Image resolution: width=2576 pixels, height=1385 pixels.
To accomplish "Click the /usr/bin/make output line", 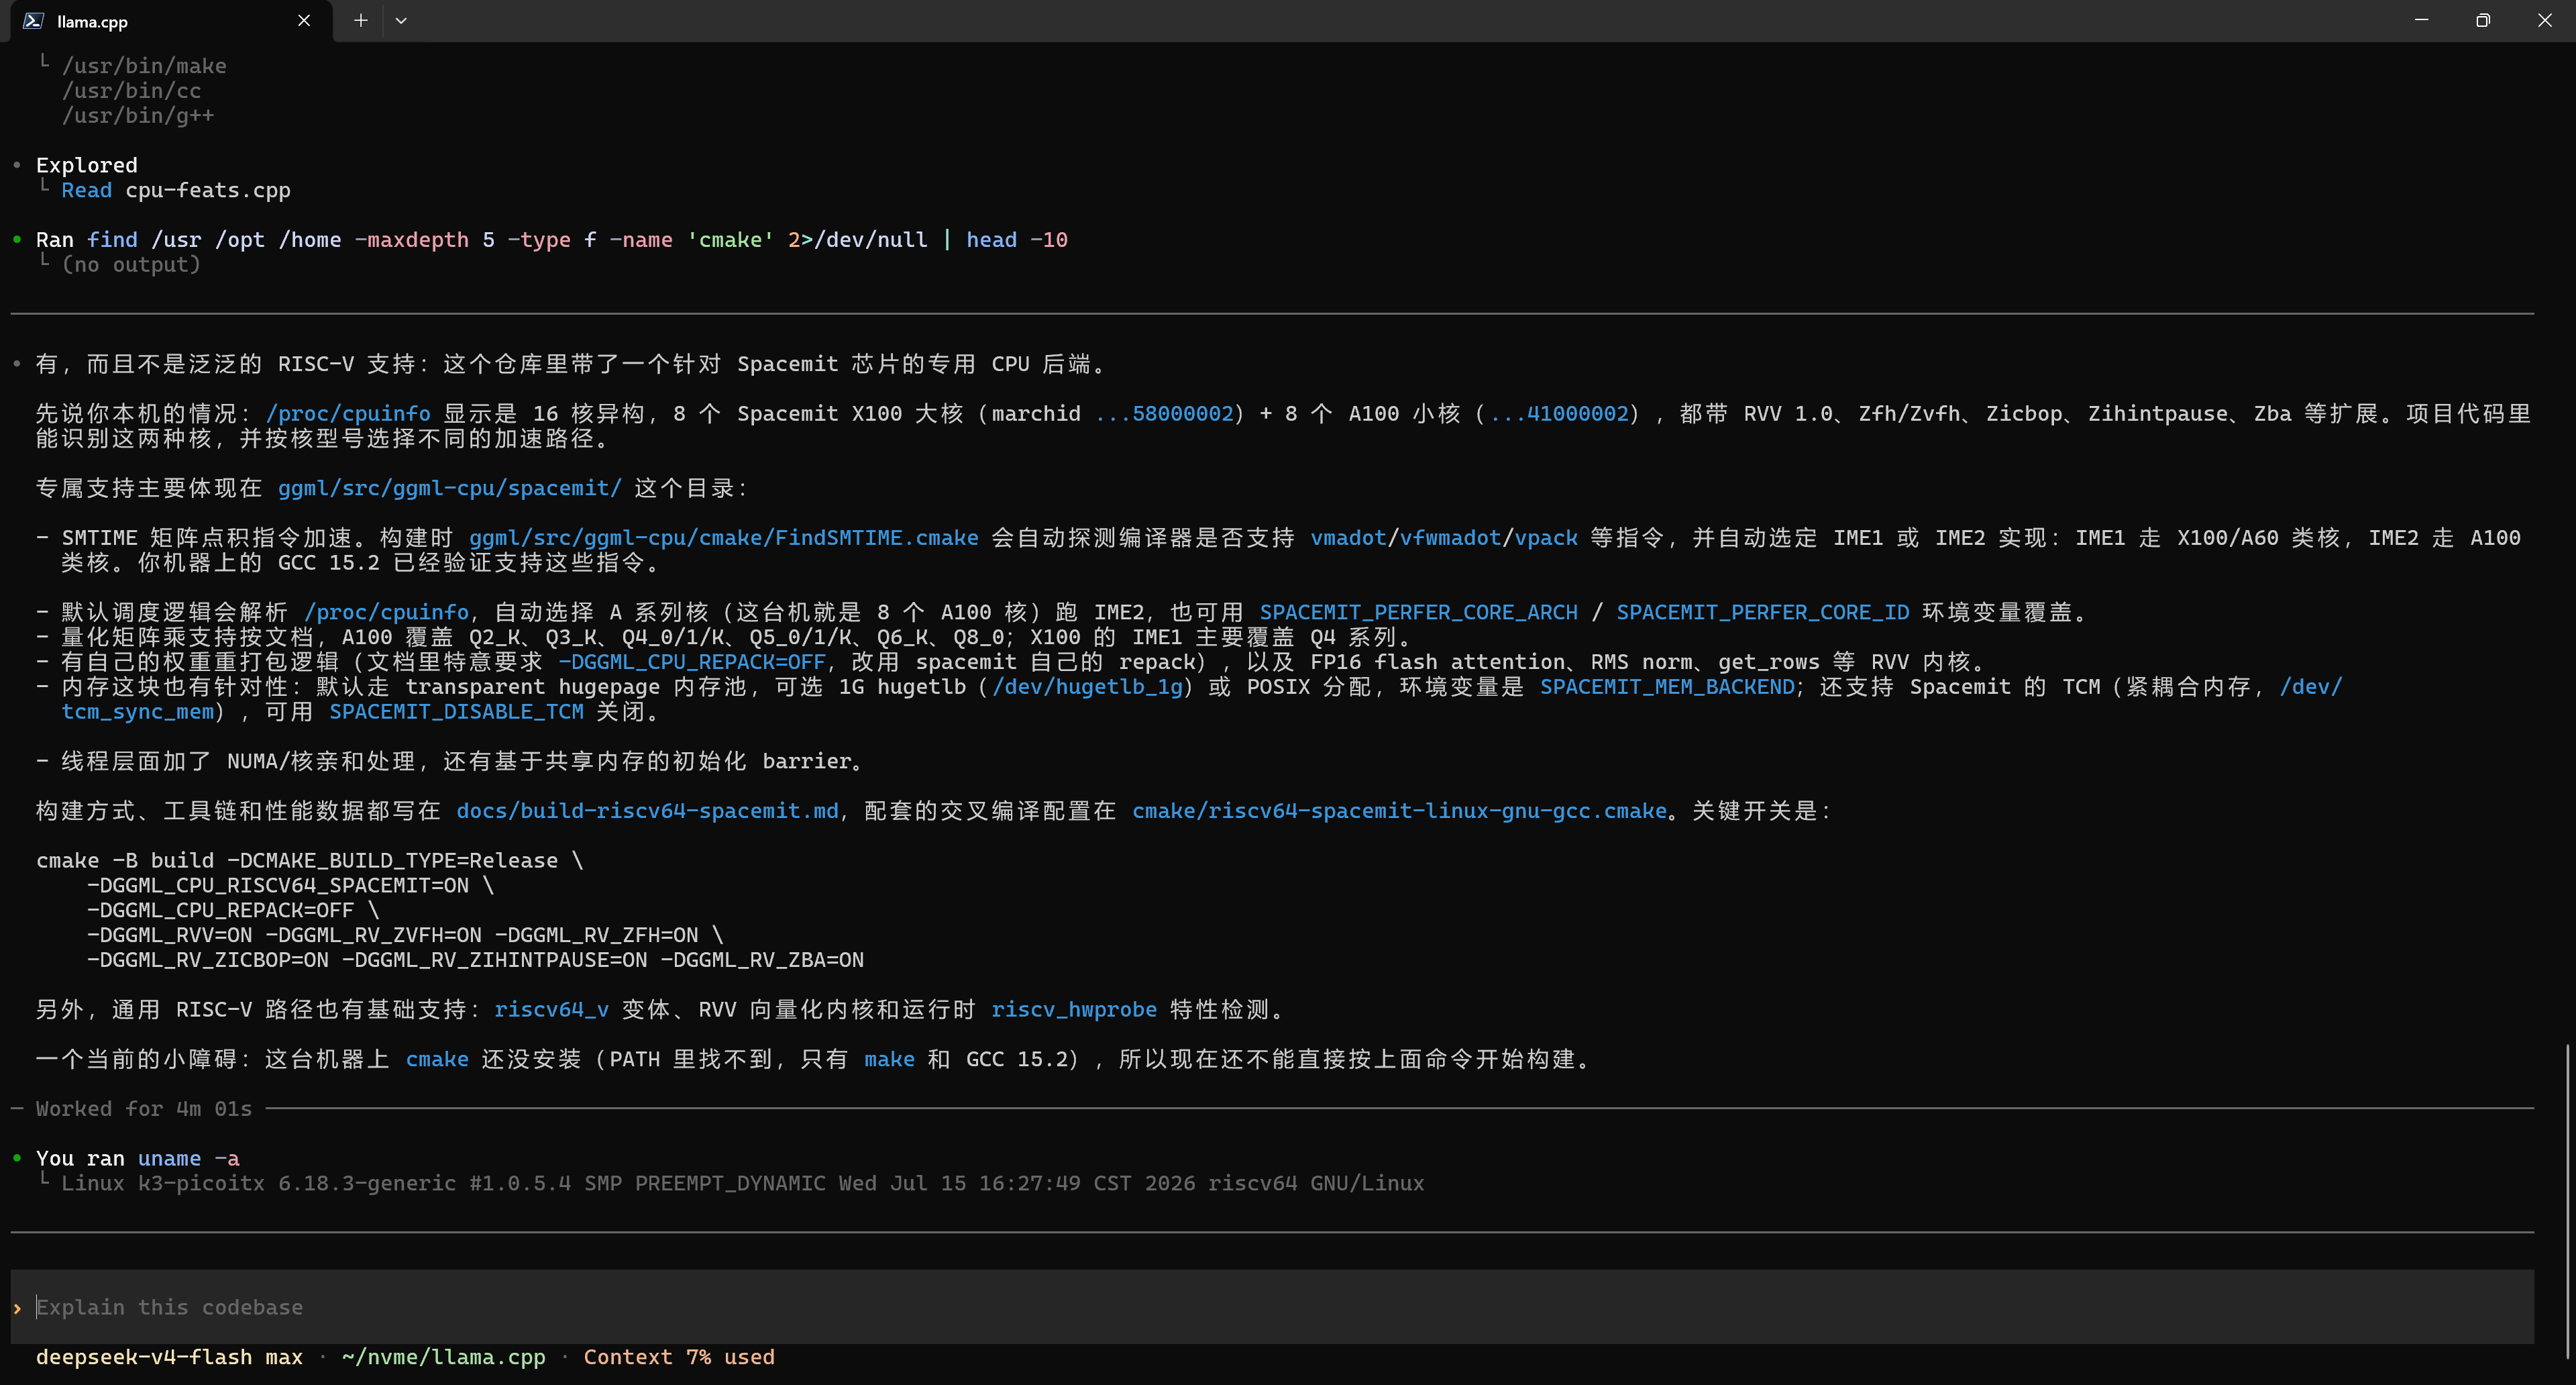I will (x=144, y=66).
